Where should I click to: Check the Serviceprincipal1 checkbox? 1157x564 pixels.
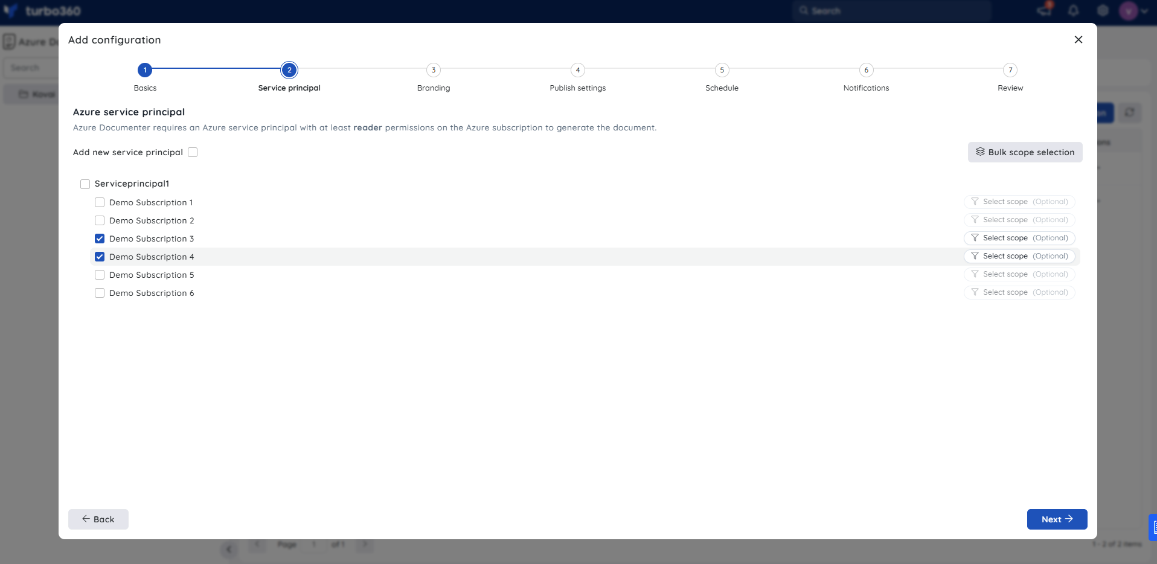pyautogui.click(x=85, y=184)
